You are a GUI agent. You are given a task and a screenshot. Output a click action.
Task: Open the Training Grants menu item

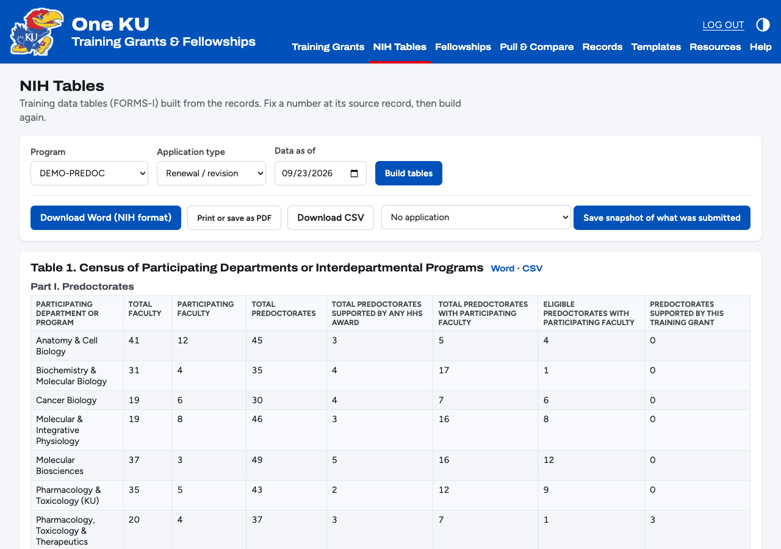(328, 47)
